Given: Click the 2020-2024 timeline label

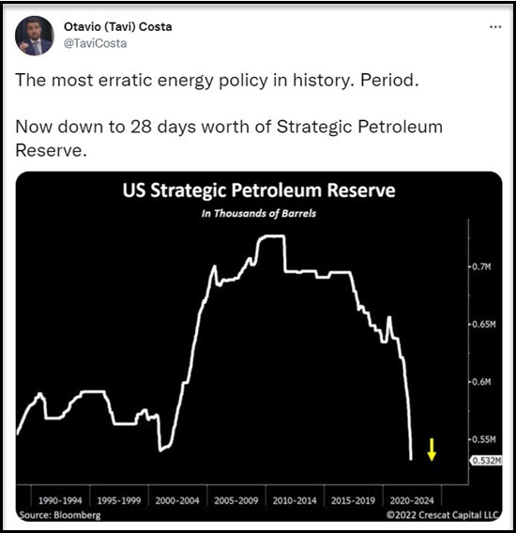Looking at the screenshot, I should 412,500.
